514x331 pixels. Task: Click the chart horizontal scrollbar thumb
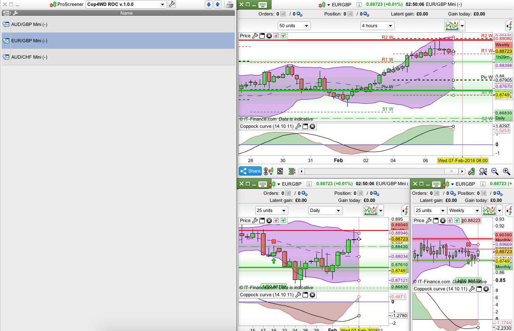pyautogui.click(x=451, y=171)
